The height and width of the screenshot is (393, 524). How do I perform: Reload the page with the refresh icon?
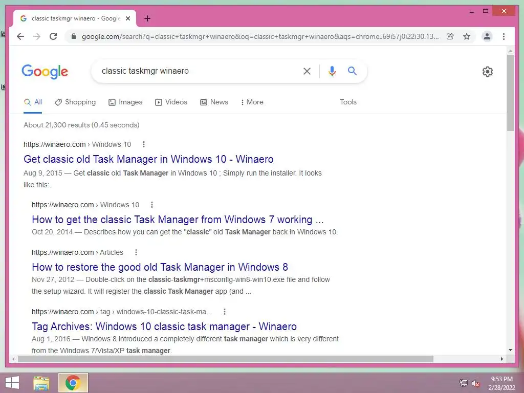(53, 36)
